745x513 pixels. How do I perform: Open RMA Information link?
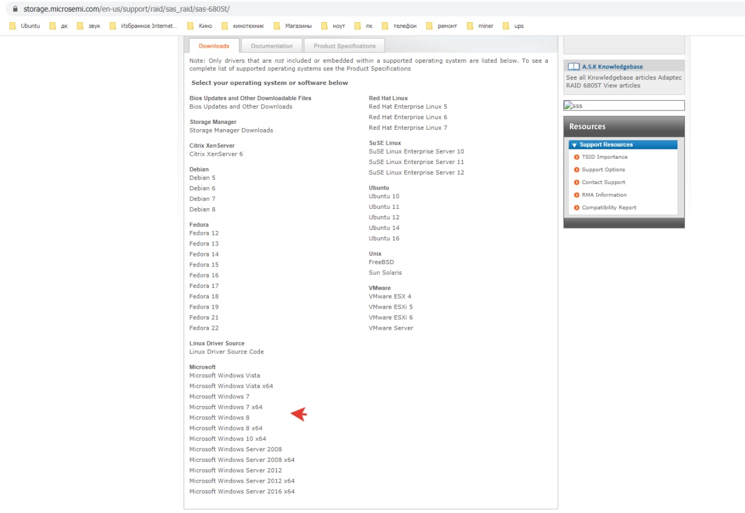click(x=604, y=195)
